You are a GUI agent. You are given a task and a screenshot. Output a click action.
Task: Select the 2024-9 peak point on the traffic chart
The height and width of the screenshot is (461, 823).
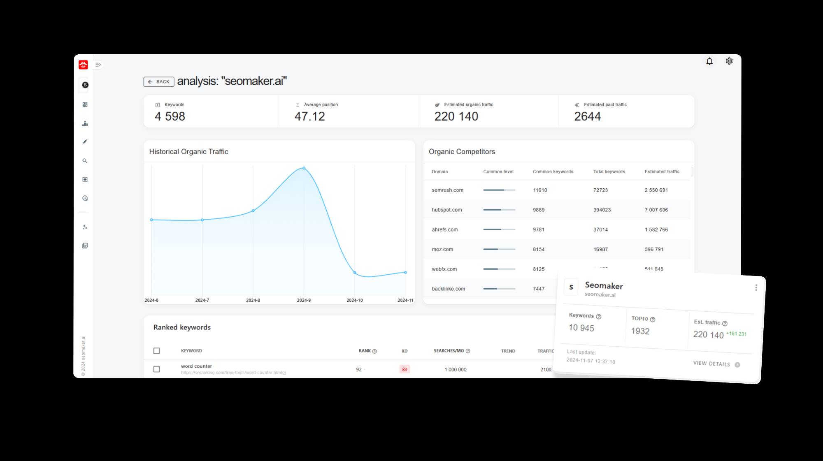pos(304,167)
